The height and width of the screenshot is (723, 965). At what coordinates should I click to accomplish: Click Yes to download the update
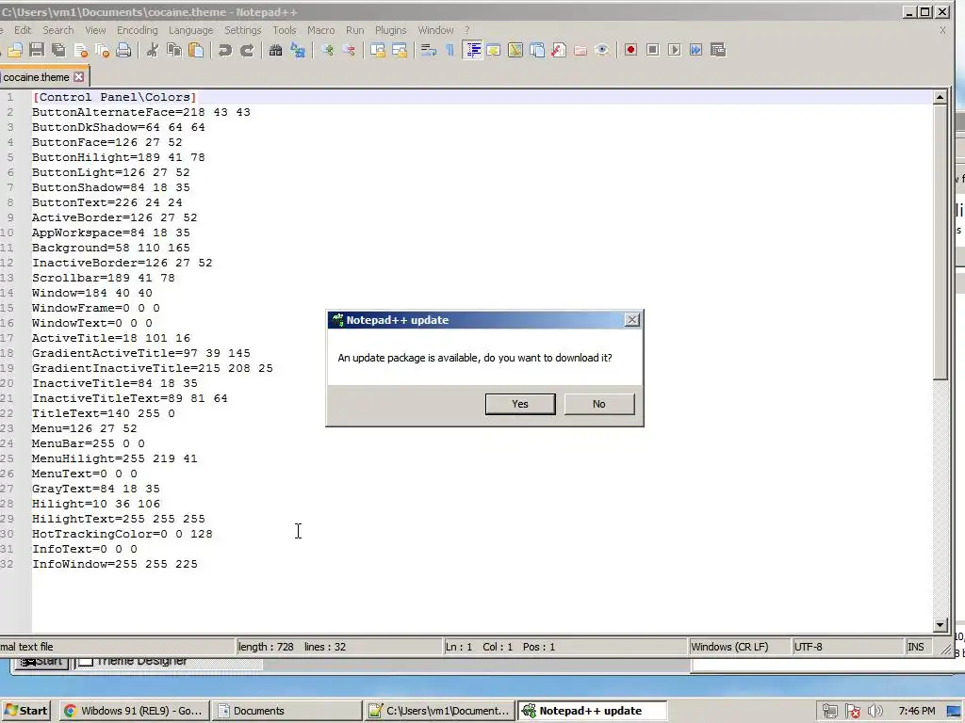(520, 404)
